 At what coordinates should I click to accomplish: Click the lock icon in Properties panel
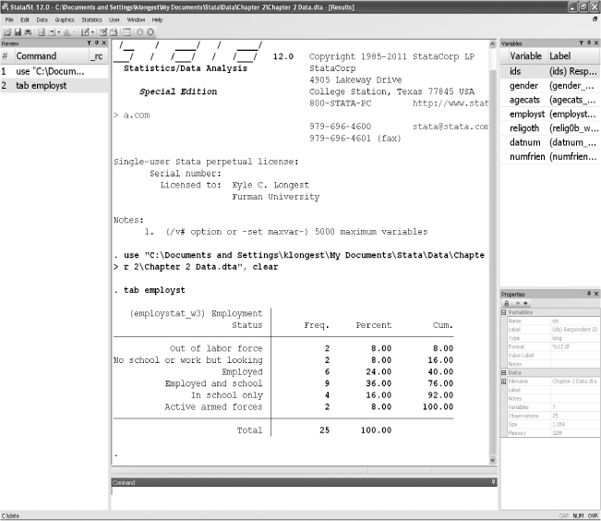point(506,302)
